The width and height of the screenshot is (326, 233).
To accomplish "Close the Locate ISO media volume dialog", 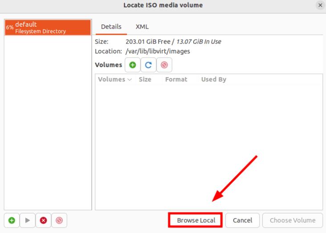I will [x=320, y=5].
